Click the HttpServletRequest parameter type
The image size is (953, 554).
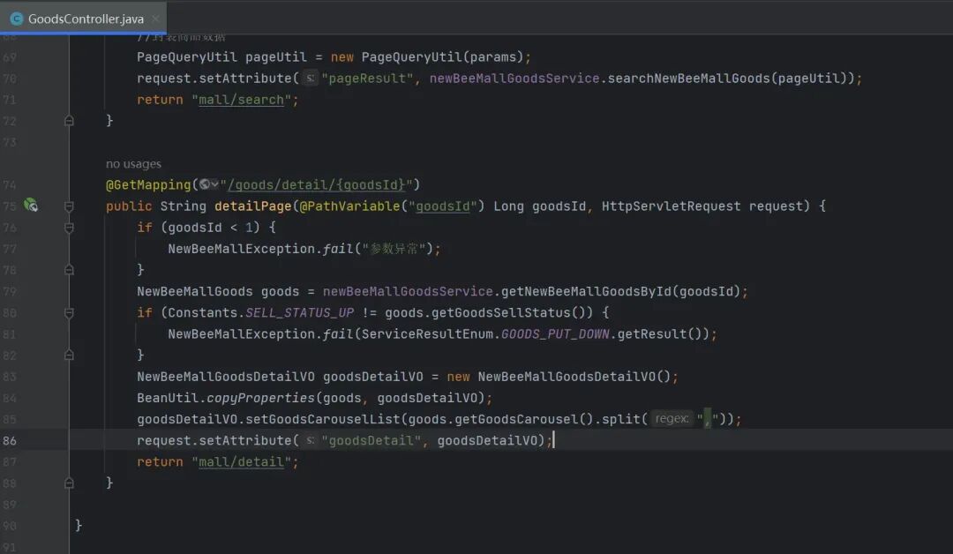pos(671,206)
